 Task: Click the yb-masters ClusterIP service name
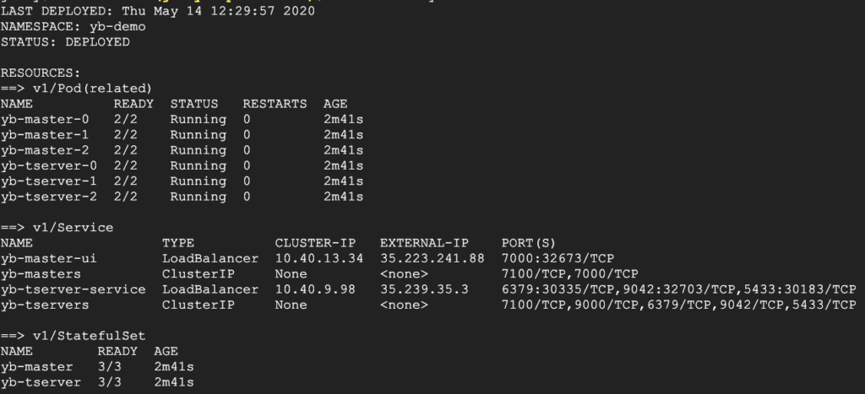point(41,273)
